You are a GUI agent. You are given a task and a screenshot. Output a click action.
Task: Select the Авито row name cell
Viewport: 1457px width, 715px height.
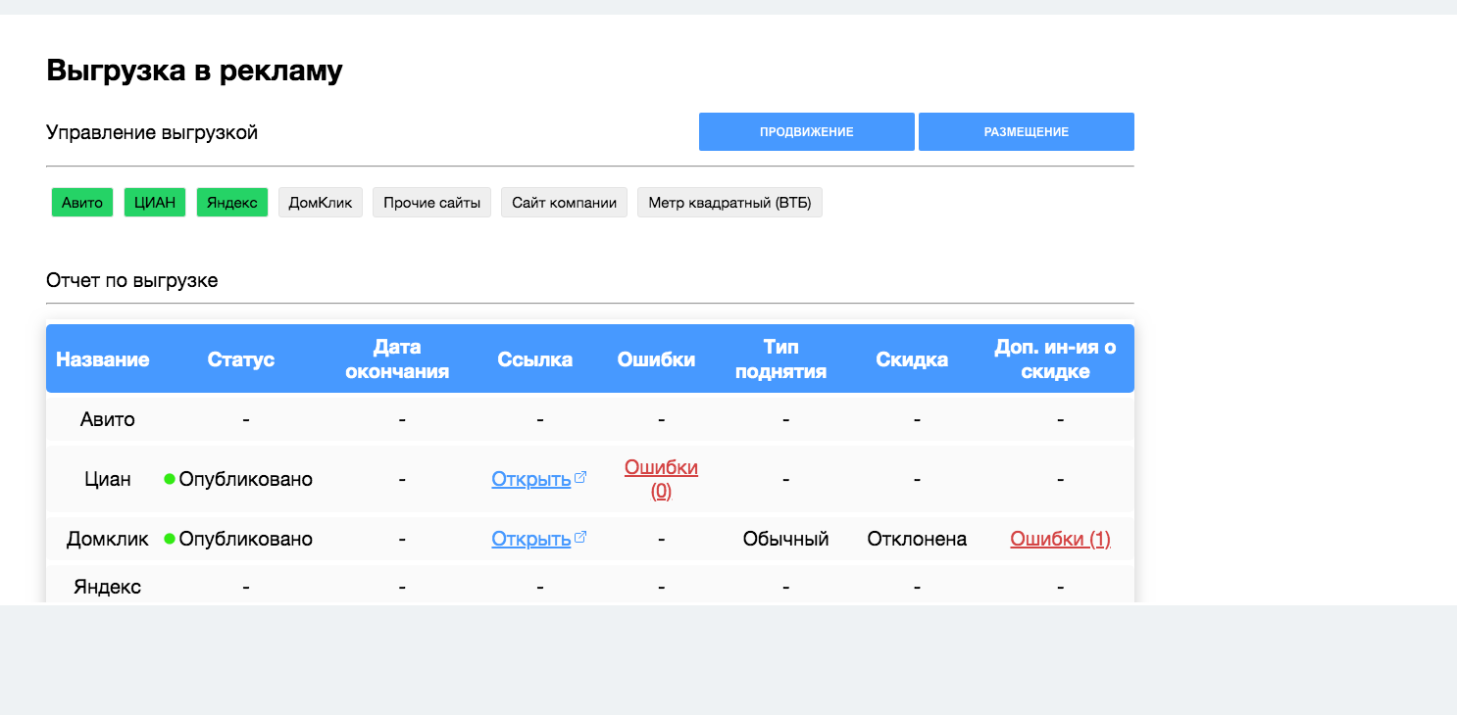[108, 419]
